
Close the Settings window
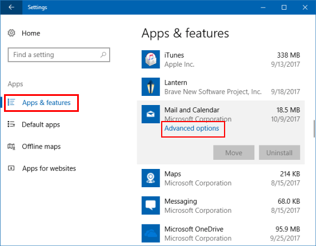coord(305,7)
